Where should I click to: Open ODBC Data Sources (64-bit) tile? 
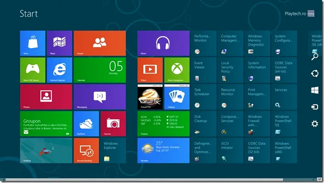(x=284, y=70)
